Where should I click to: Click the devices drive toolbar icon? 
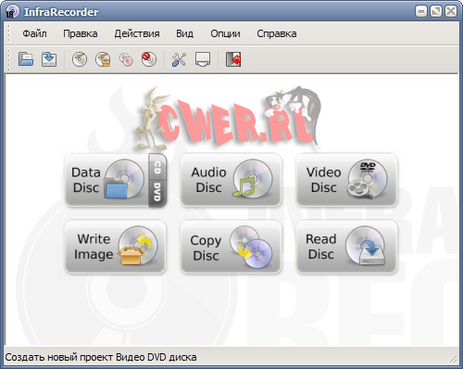coord(203,59)
